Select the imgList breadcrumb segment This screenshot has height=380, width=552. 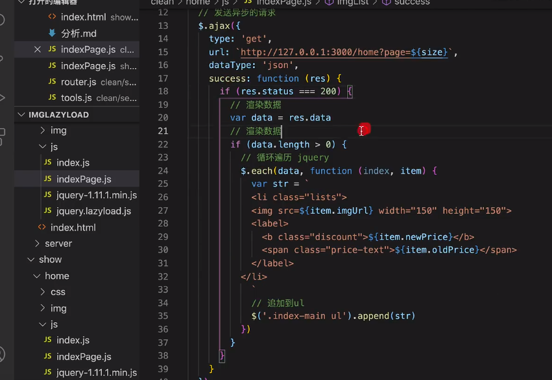(x=353, y=3)
